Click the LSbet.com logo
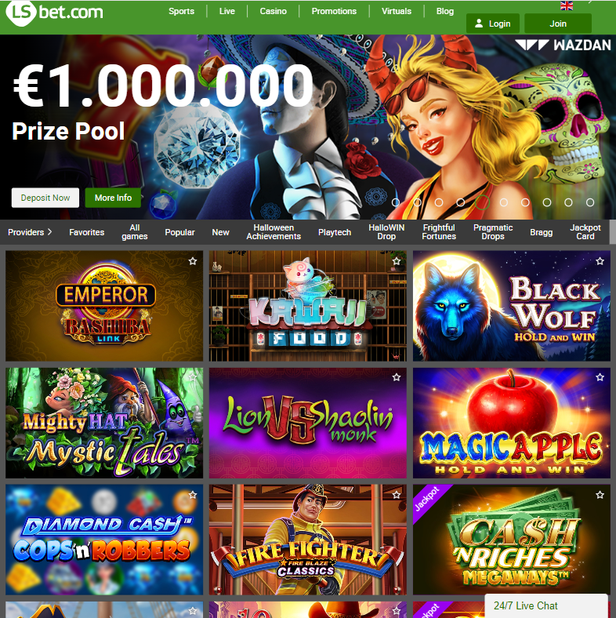 coord(55,13)
